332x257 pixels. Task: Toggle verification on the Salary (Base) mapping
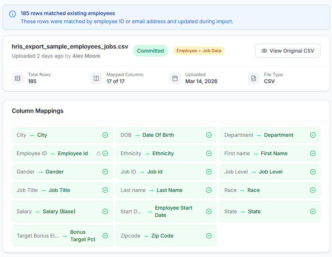(x=105, y=211)
